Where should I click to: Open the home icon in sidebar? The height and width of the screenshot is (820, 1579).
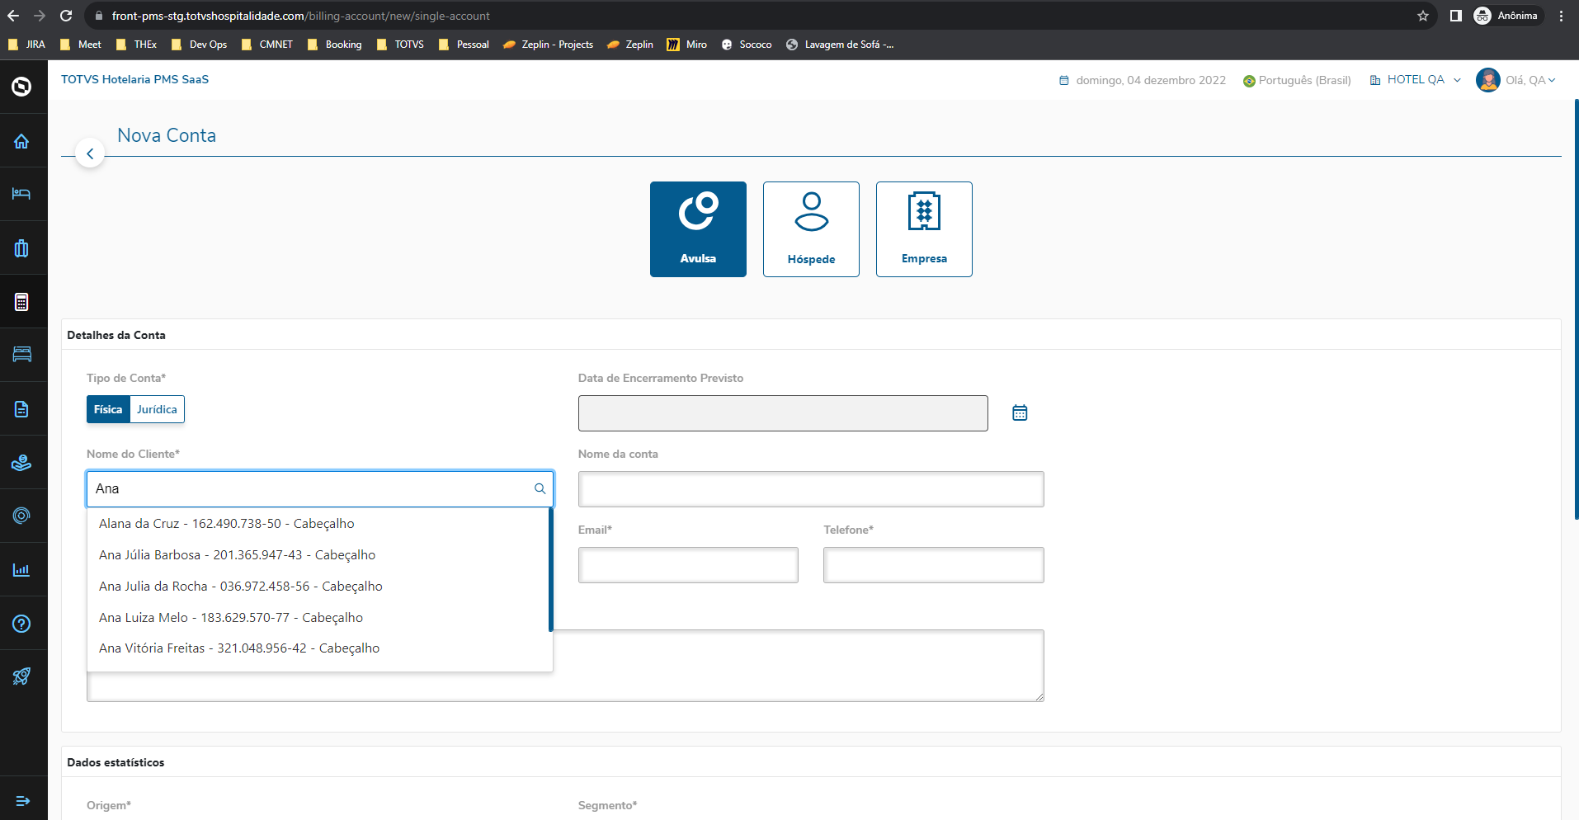[21, 141]
